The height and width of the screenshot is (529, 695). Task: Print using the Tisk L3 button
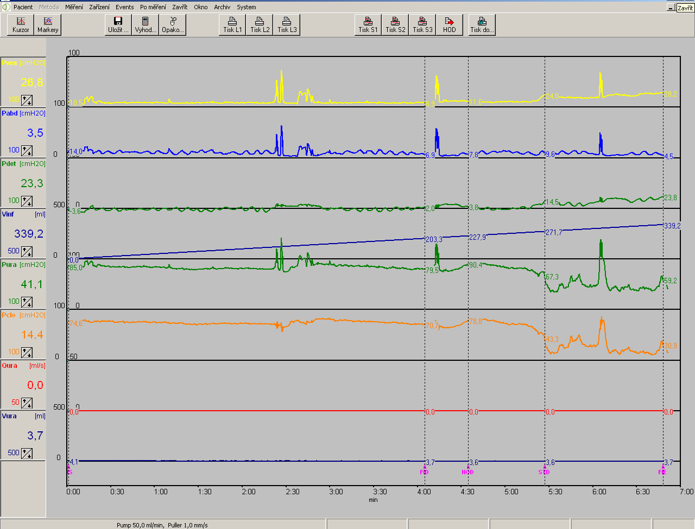(287, 25)
